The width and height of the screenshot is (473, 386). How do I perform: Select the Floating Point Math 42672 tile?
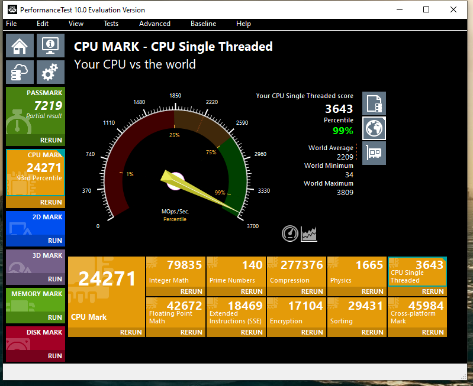[x=176, y=313]
